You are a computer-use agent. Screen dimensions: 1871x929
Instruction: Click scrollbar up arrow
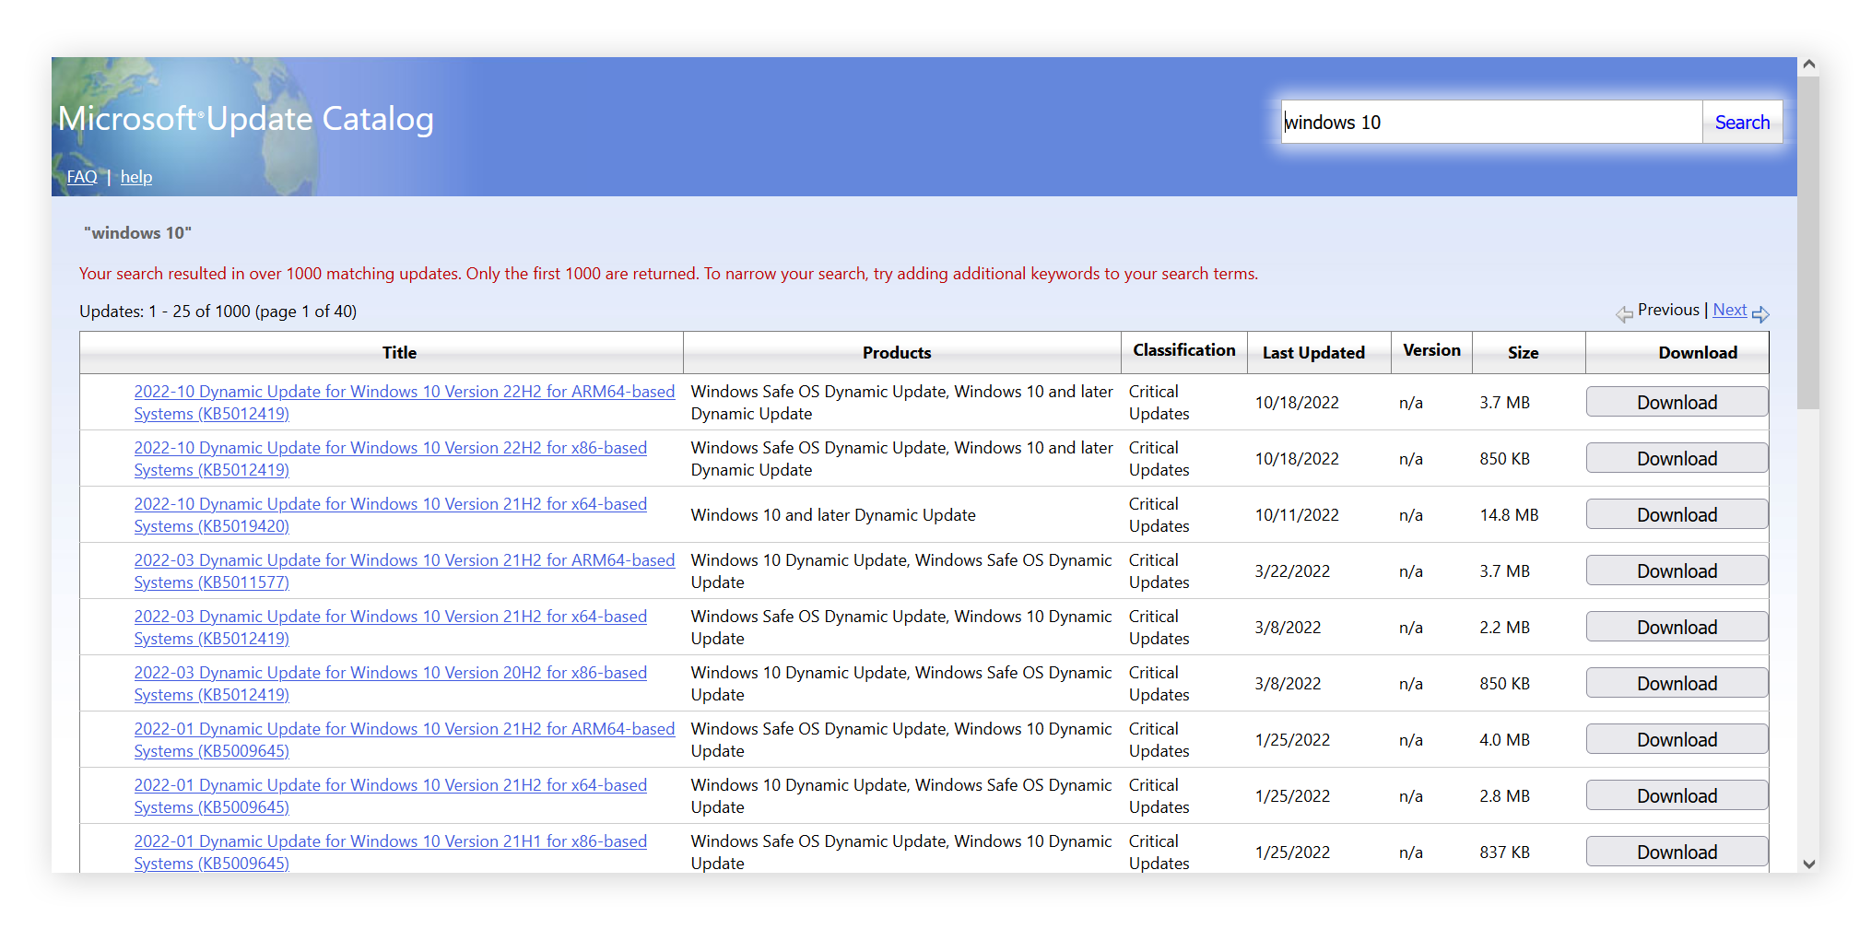click(1807, 65)
